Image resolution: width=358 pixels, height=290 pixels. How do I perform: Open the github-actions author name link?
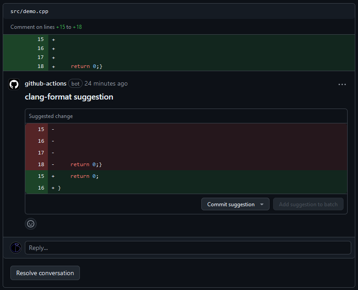tap(46, 84)
